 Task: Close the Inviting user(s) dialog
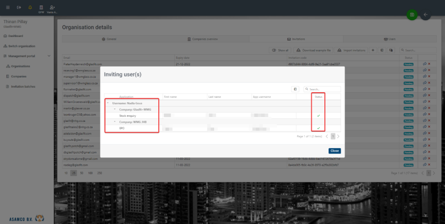[x=334, y=150]
